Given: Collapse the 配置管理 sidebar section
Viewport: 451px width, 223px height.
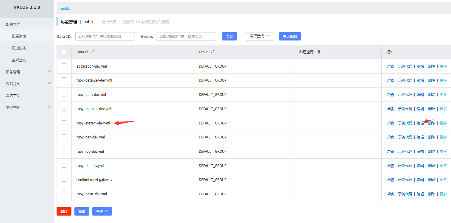Looking at the screenshot, I should pyautogui.click(x=27, y=24).
